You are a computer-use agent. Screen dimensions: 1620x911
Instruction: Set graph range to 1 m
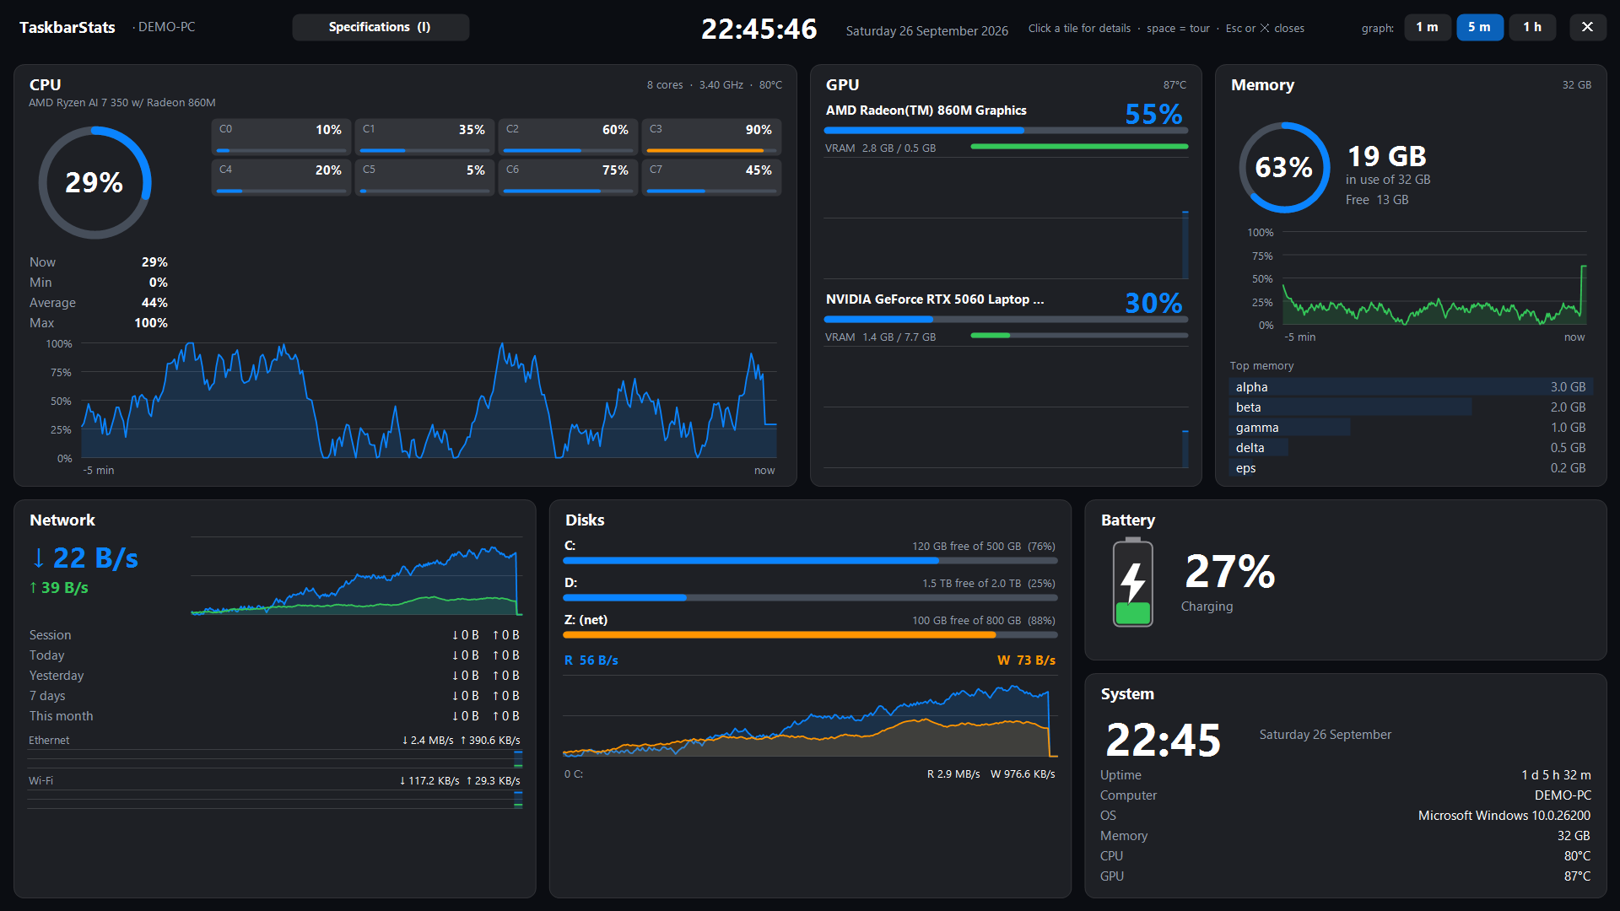point(1428,27)
